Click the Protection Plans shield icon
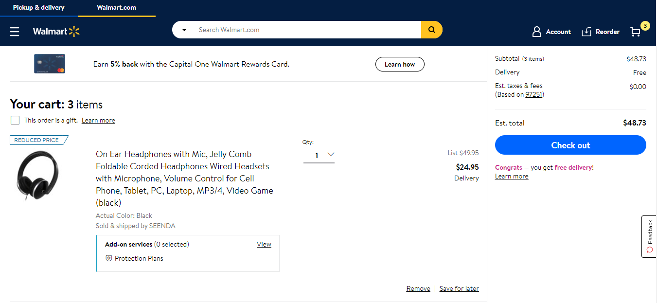Viewport: 657px width, 303px height. pyautogui.click(x=109, y=258)
